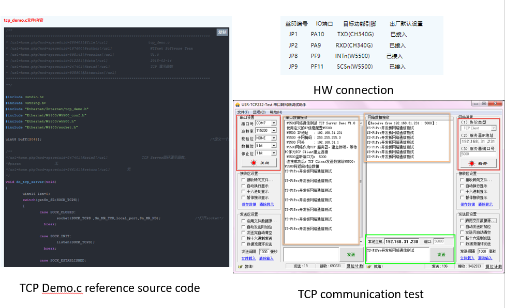Viewport: 505px width, 308px height.
Task: Toggle serial-side 数据流循环发送 checkbox
Action: pos(244,244)
